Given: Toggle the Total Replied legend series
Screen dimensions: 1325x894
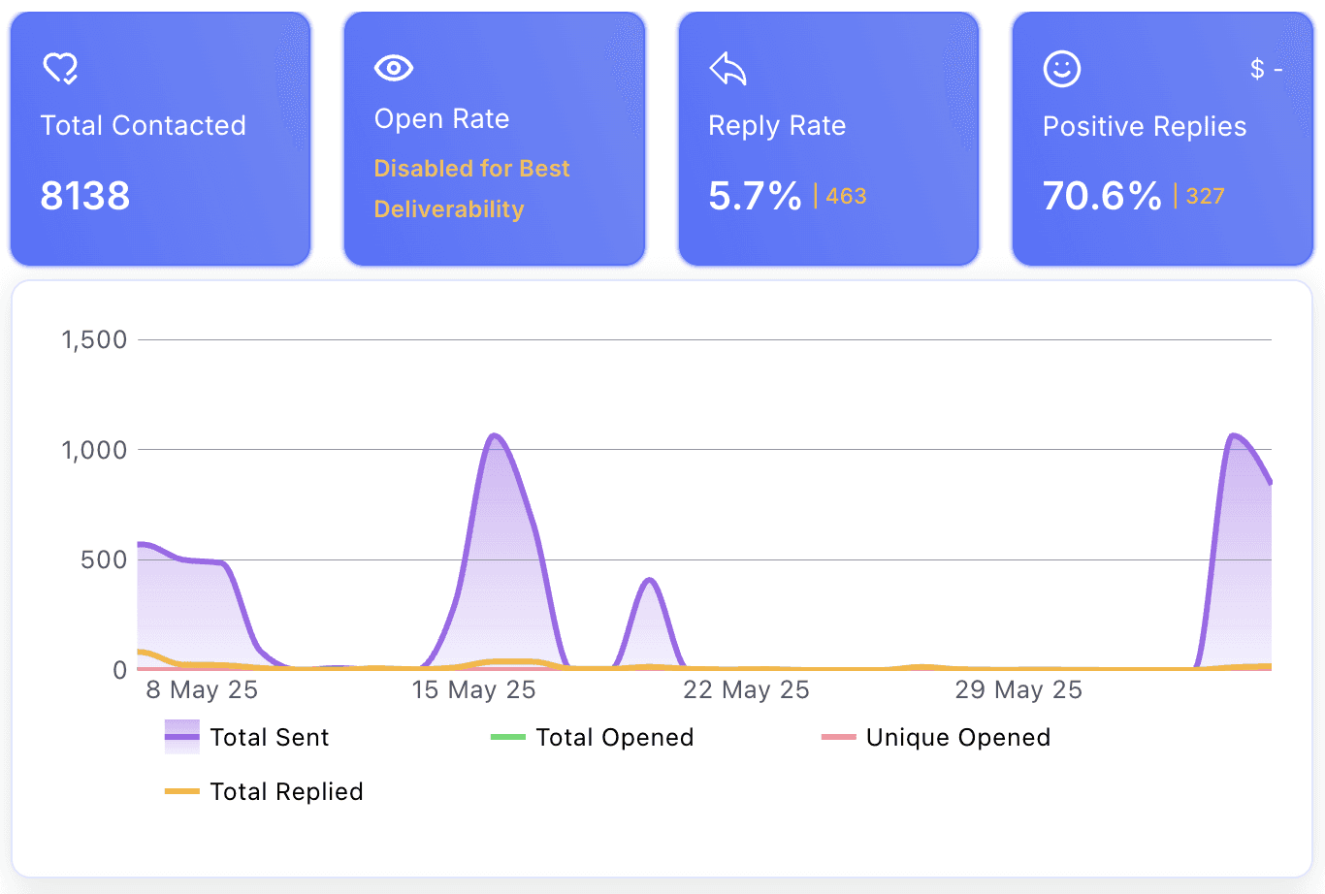Looking at the screenshot, I should (x=264, y=791).
